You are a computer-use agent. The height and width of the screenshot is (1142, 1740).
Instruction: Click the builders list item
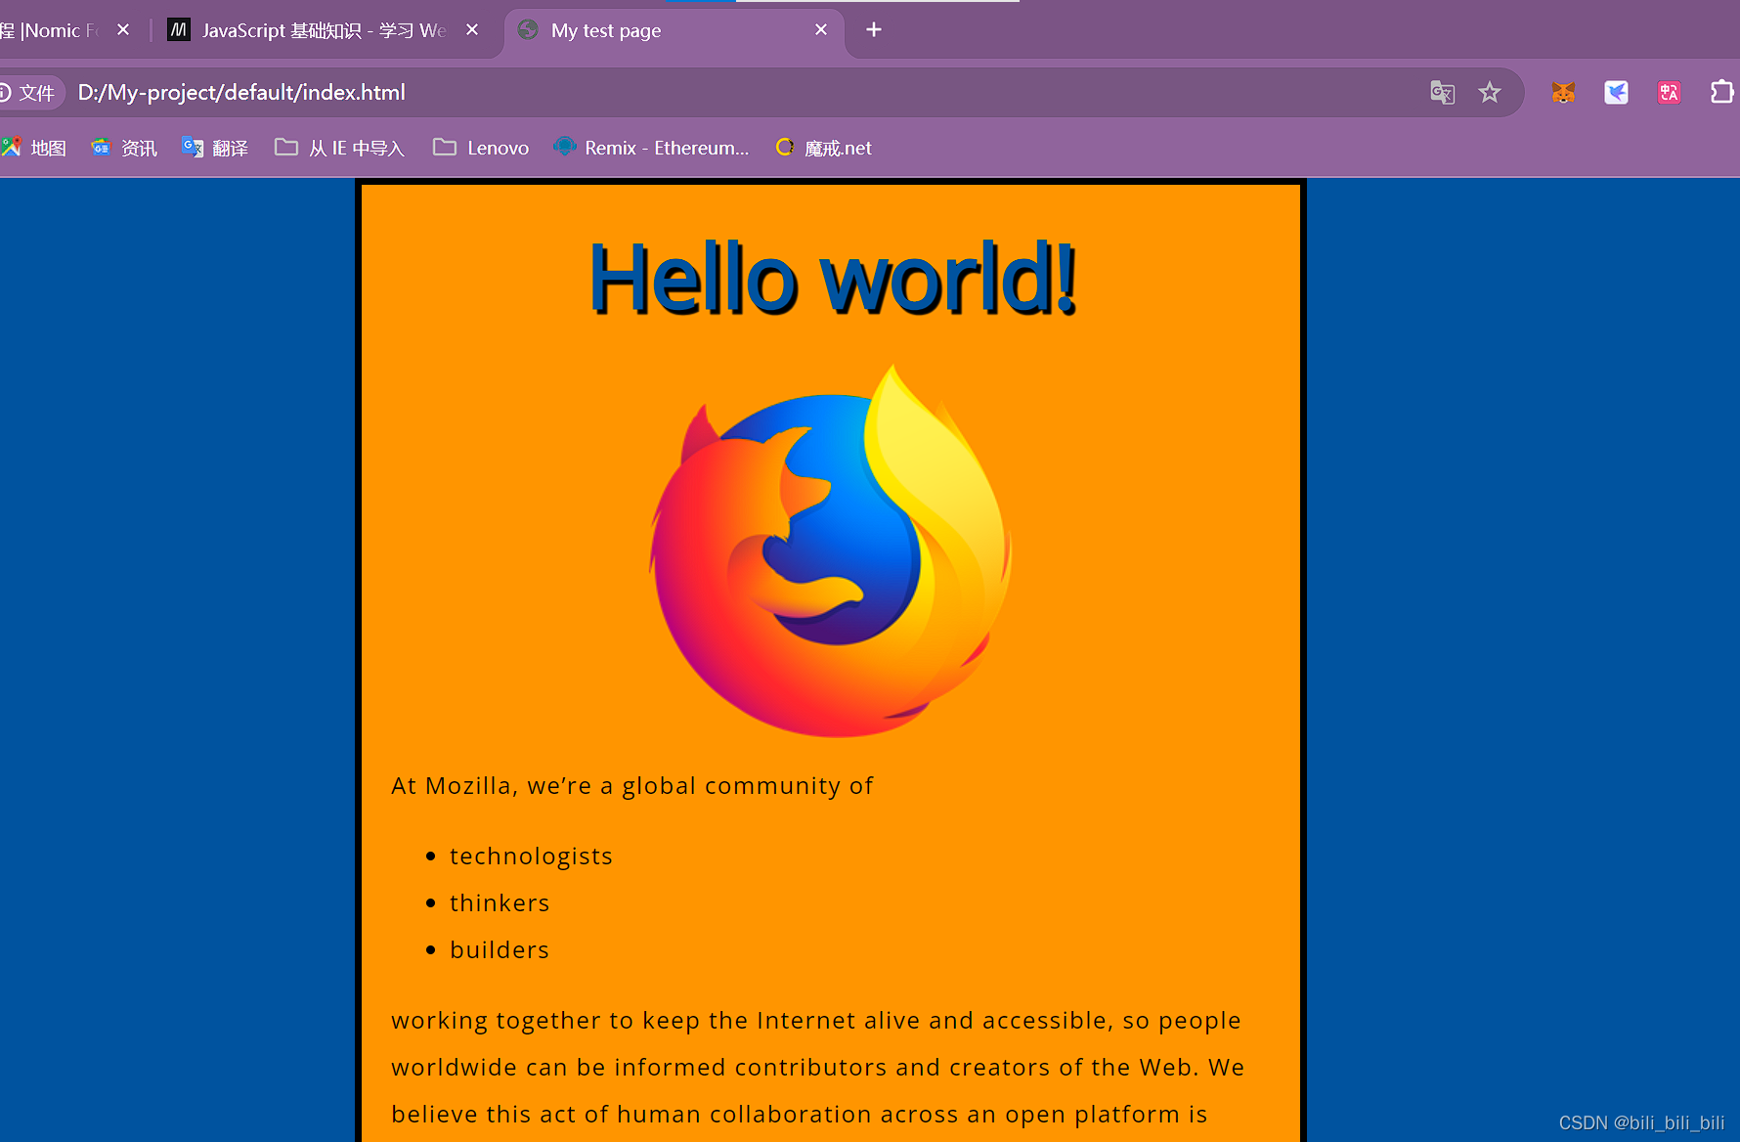point(500,950)
